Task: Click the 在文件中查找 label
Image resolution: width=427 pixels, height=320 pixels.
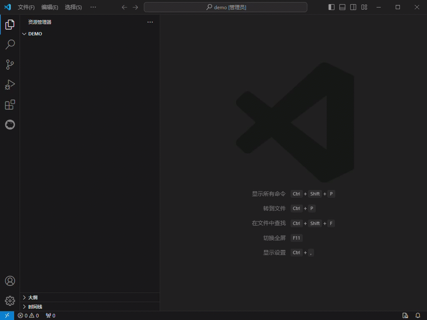Action: 269,223
